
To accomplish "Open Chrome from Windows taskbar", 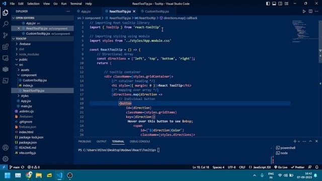I will pos(29,175).
